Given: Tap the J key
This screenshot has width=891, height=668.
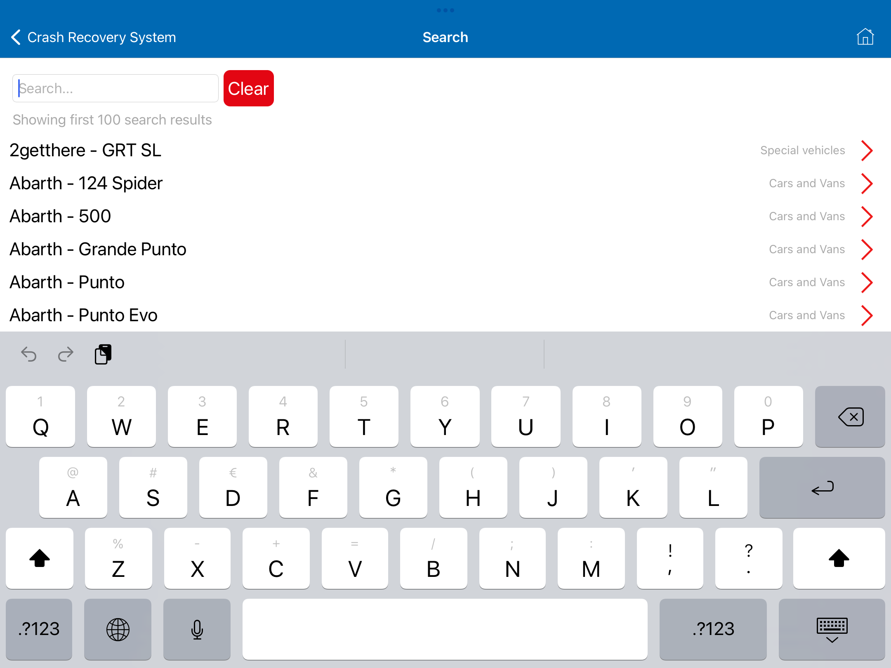Looking at the screenshot, I should (x=553, y=487).
